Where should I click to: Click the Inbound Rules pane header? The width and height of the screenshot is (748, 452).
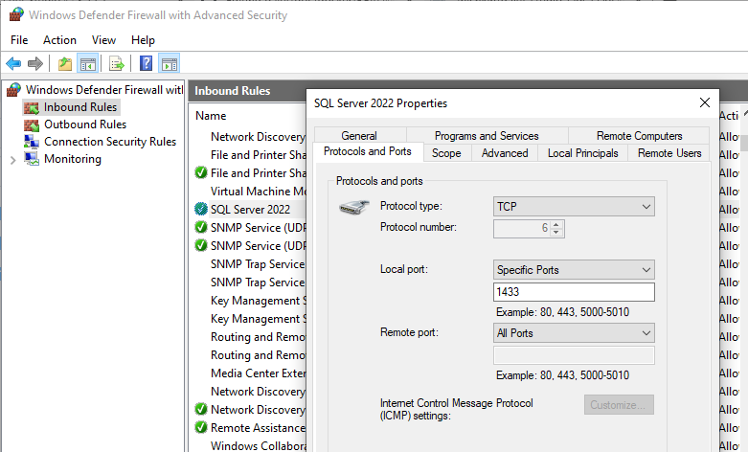pyautogui.click(x=233, y=91)
